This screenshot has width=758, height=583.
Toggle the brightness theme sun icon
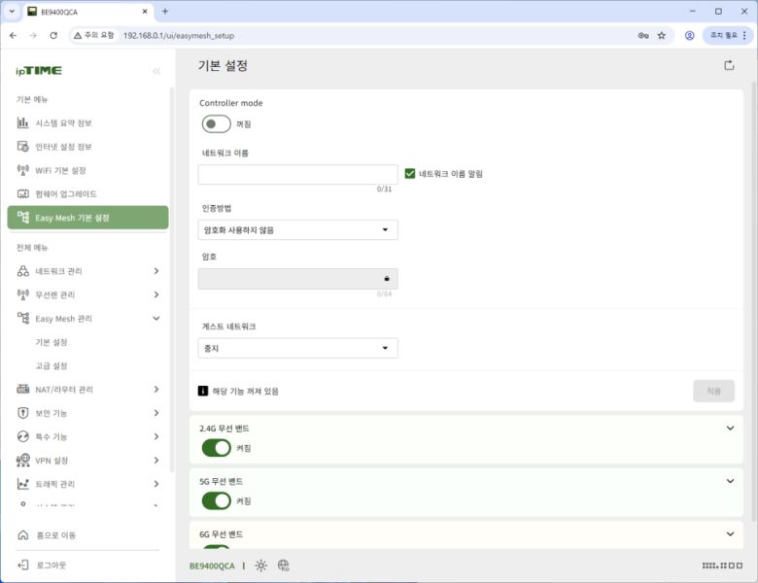coord(261,566)
